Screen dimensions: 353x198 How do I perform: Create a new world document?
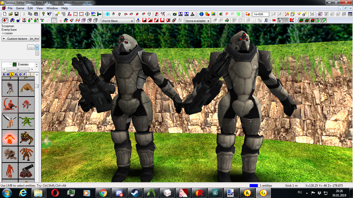coord(4,14)
